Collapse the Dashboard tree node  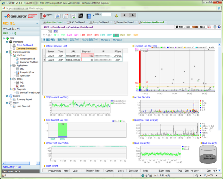[x=7, y=42]
